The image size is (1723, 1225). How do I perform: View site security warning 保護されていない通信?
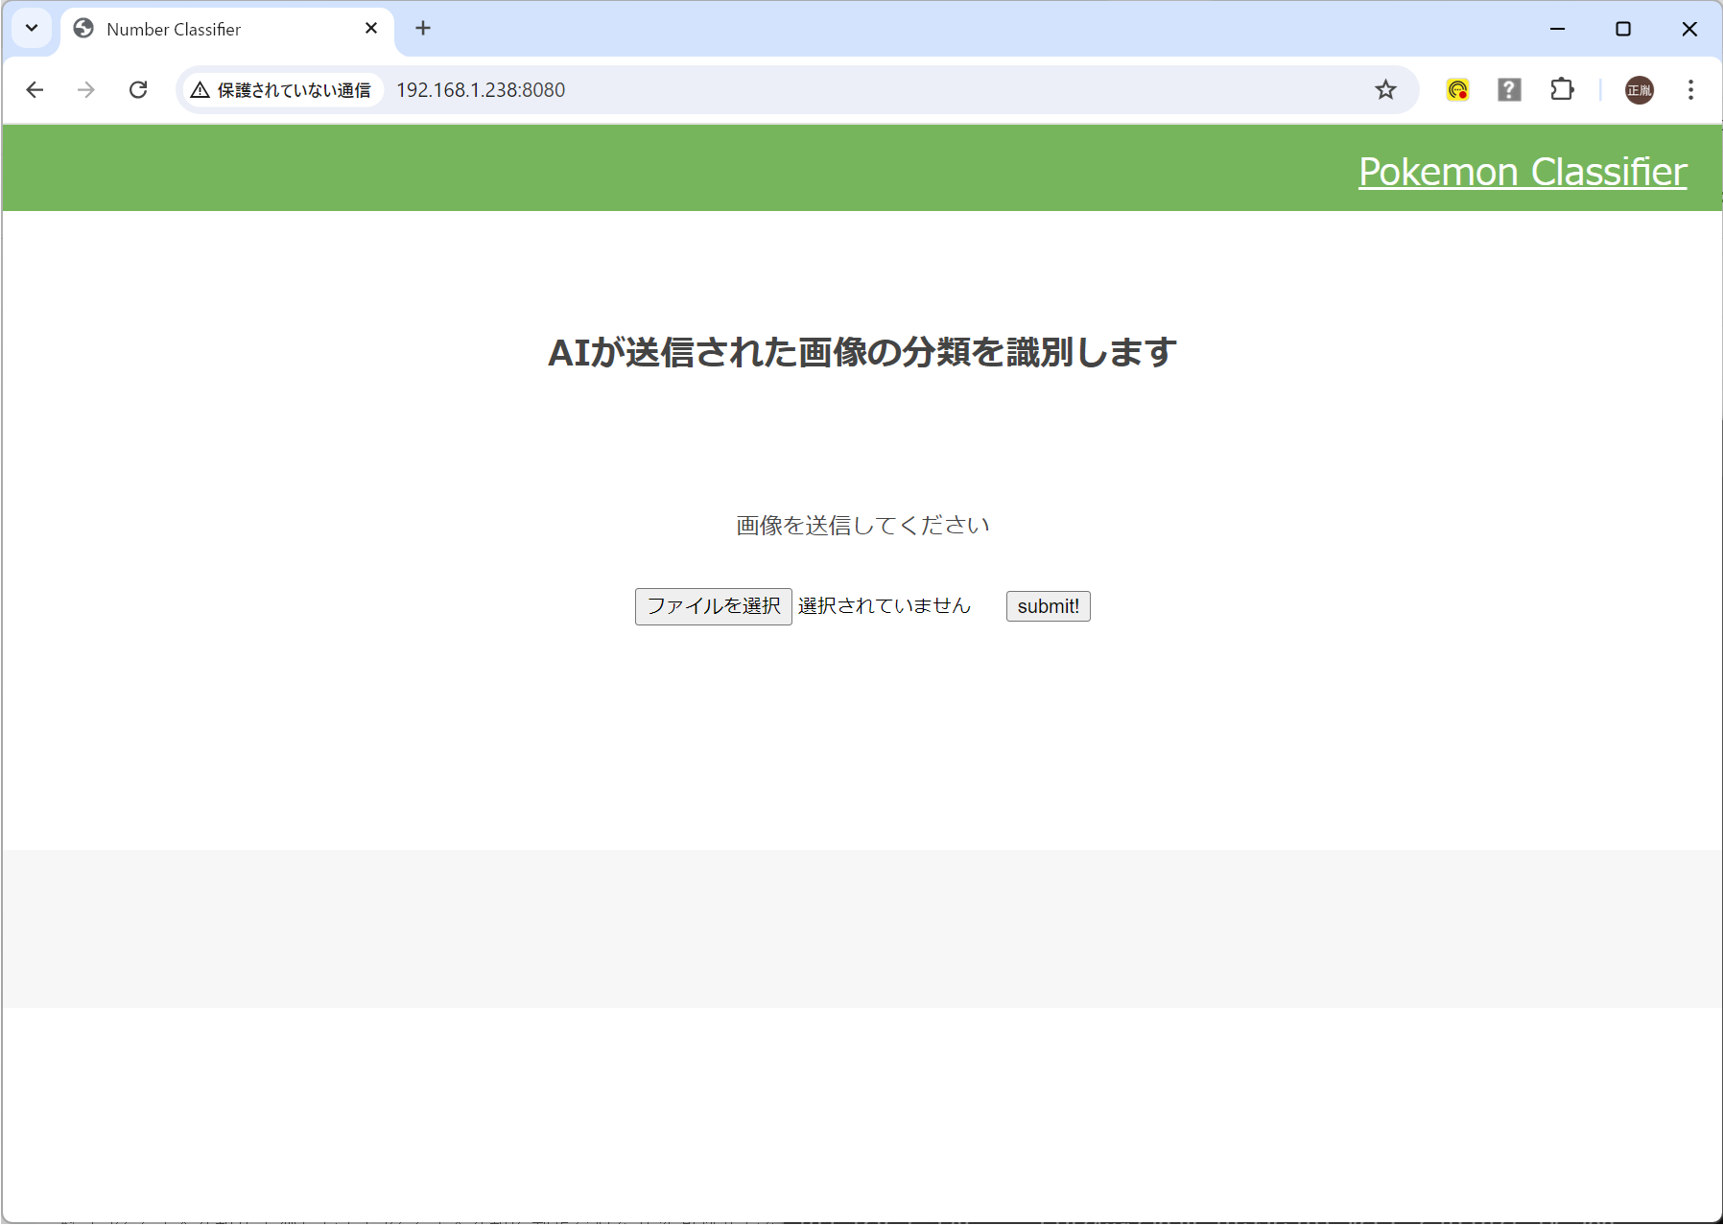tap(281, 89)
